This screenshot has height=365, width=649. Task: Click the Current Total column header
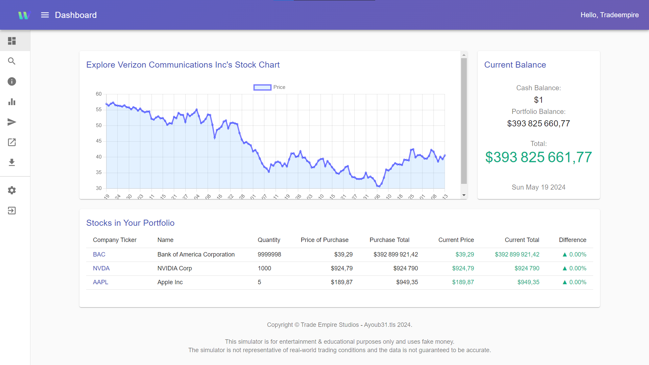tap(522, 240)
